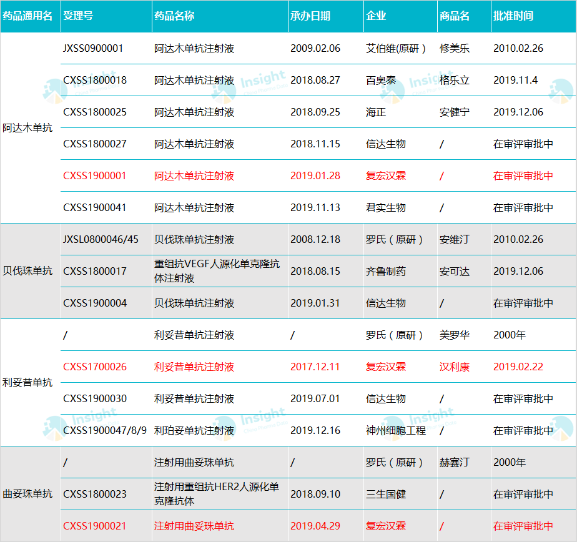This screenshot has width=577, height=542.
Task: Click acceptance number CXSS1900047/8/9
Action: point(105,430)
